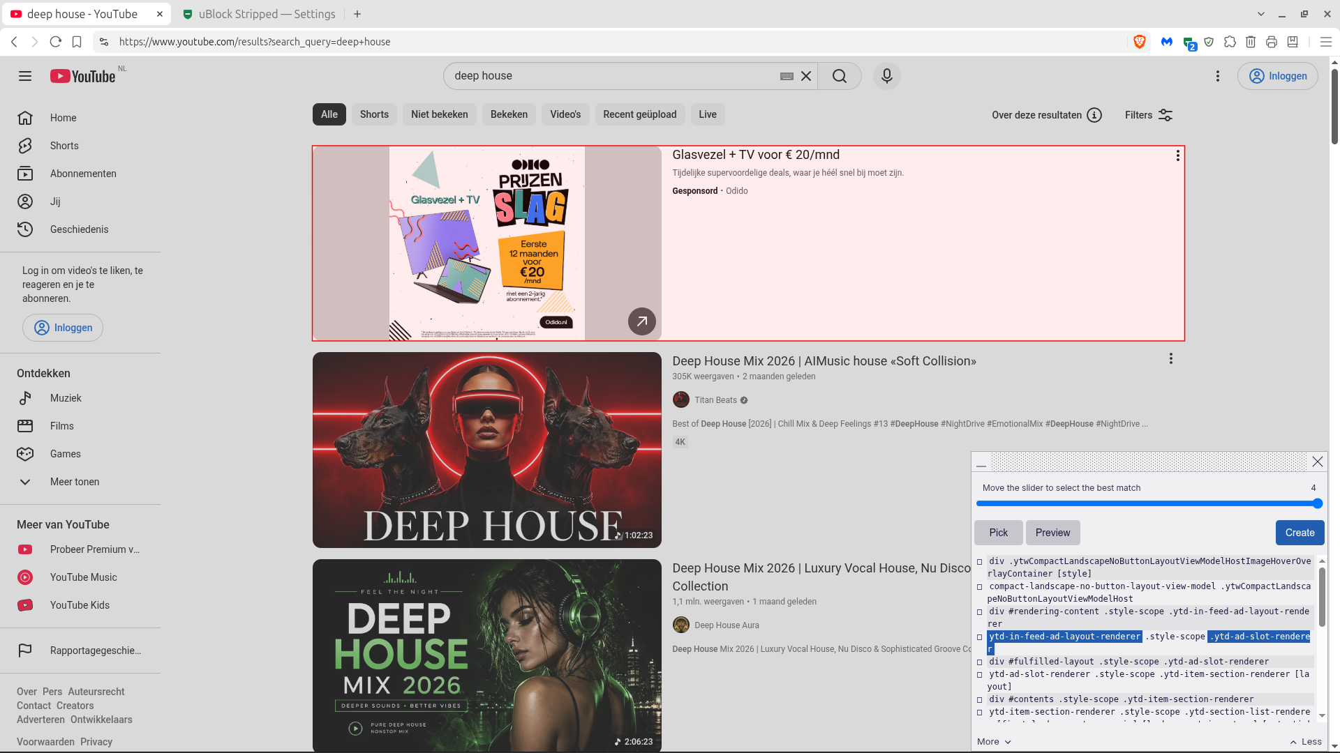The width and height of the screenshot is (1340, 753).
Task: Select the 'Bekeken' filter chip
Action: (509, 114)
